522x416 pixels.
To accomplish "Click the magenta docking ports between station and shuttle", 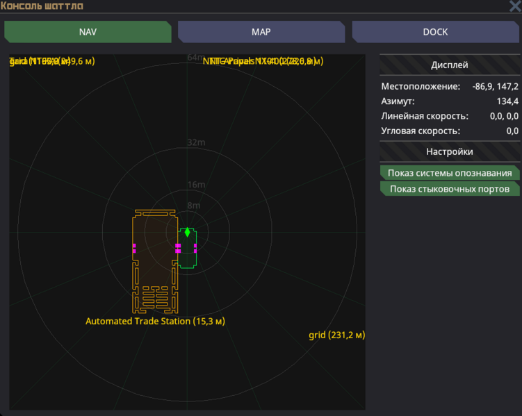I will tap(178, 248).
